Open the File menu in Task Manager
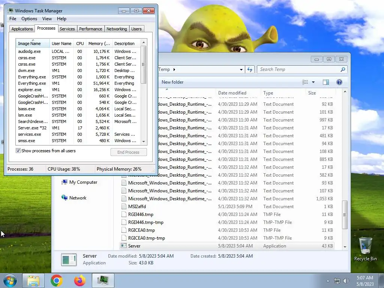 click(x=13, y=19)
